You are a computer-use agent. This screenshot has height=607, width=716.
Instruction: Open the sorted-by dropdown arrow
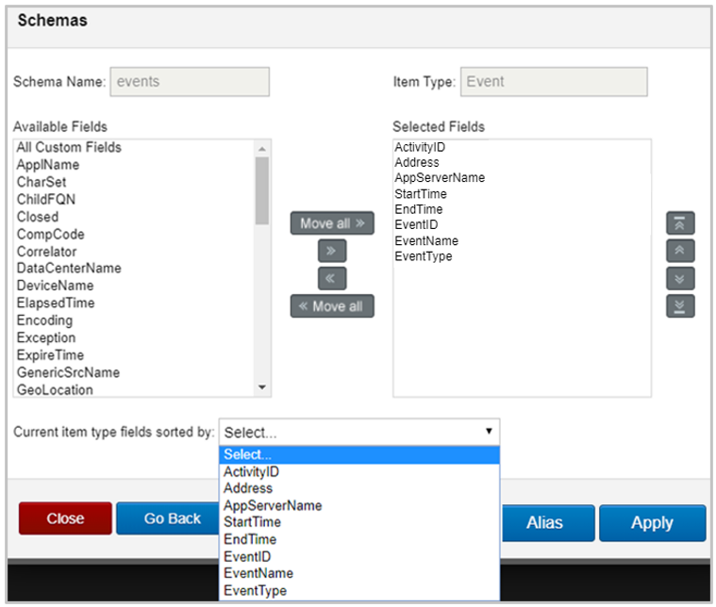point(489,432)
